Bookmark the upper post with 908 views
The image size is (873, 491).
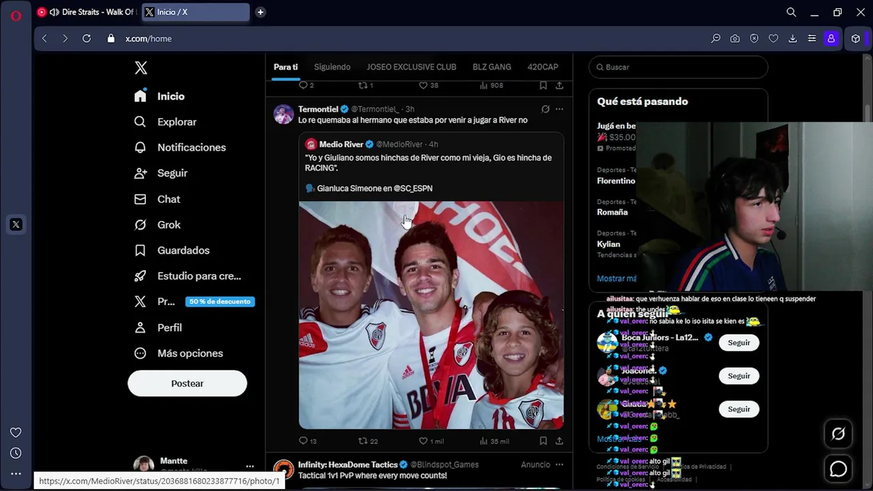pos(543,85)
